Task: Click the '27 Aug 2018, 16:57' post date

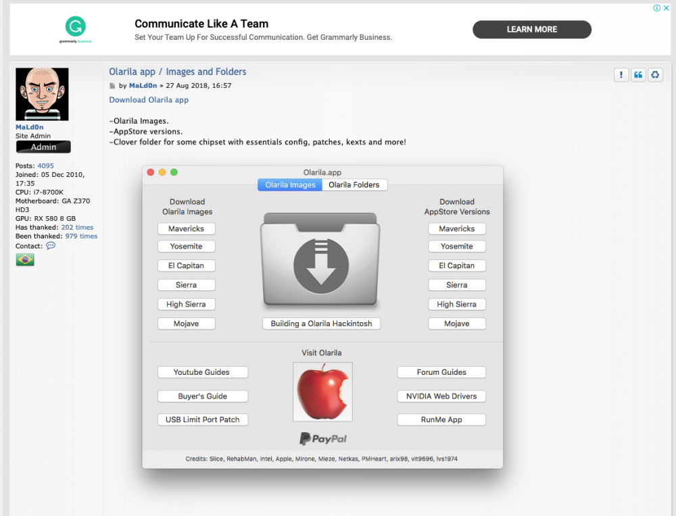Action: coord(199,86)
